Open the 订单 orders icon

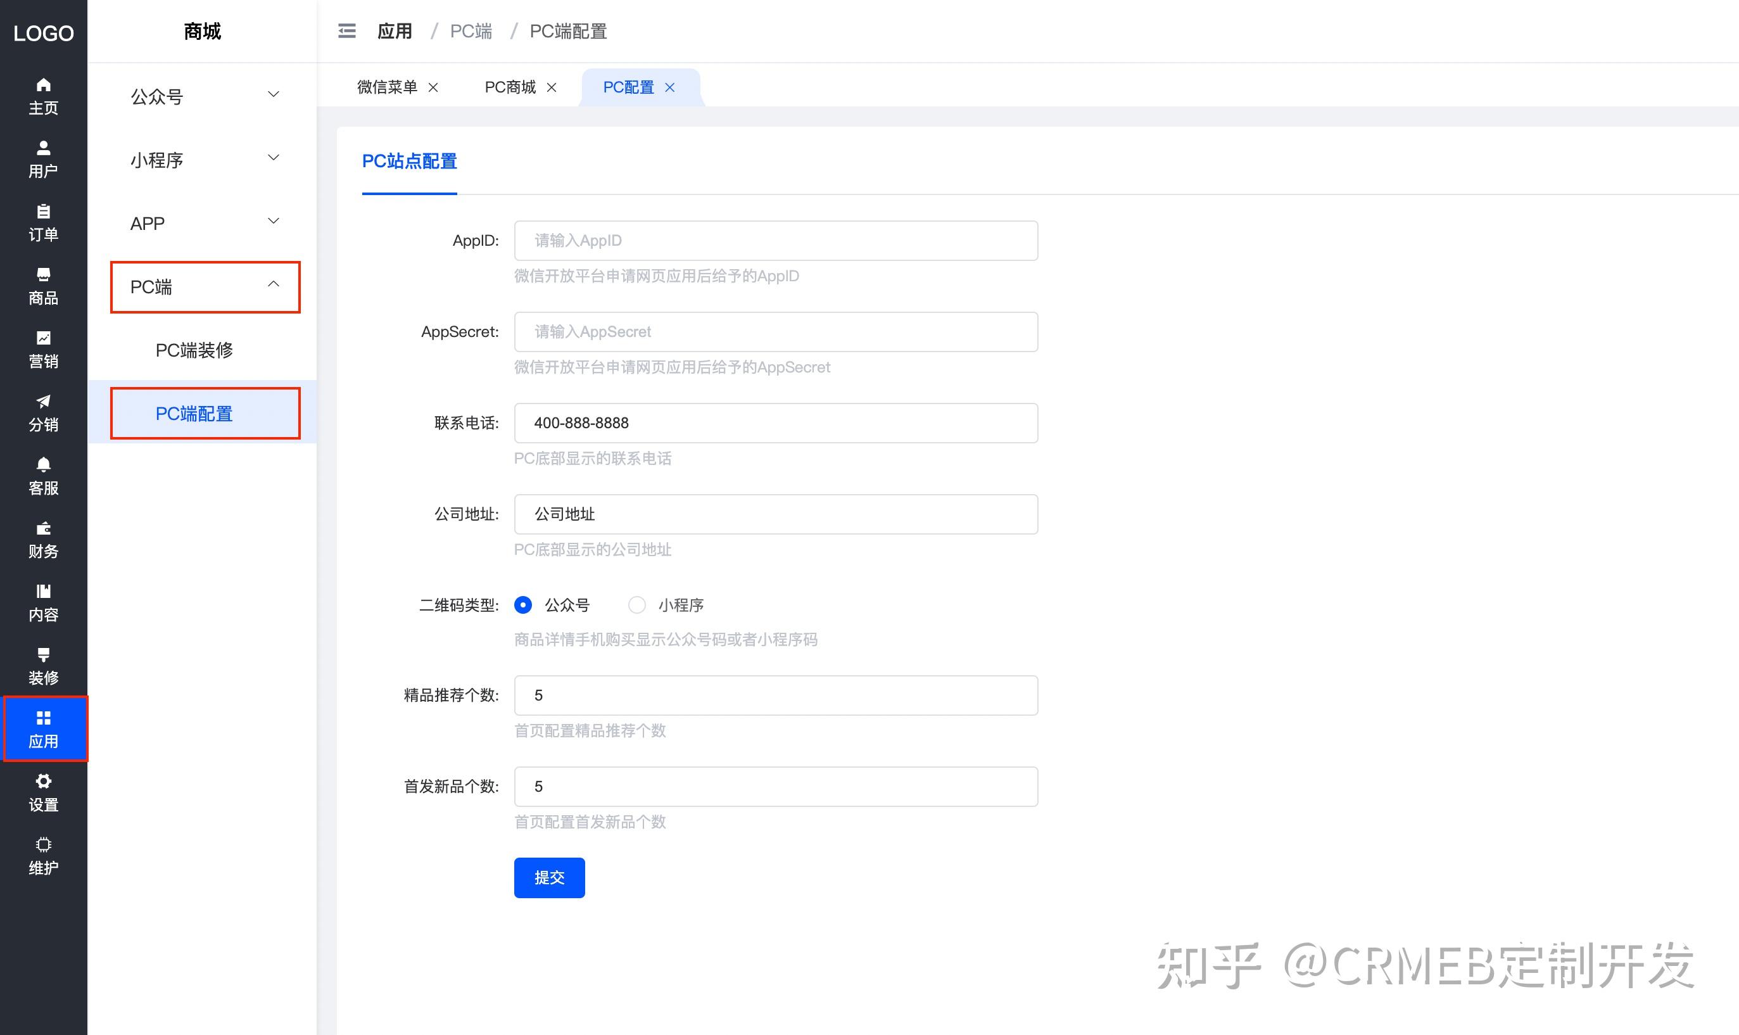point(43,222)
